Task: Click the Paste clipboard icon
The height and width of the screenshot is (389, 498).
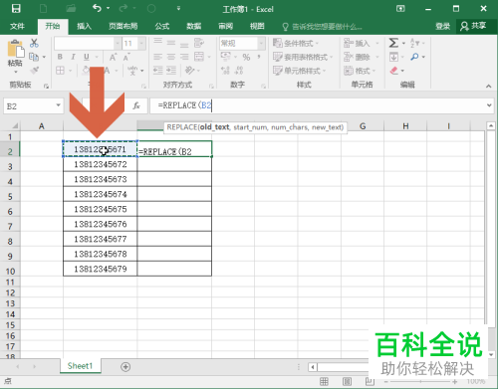Action: [16, 49]
